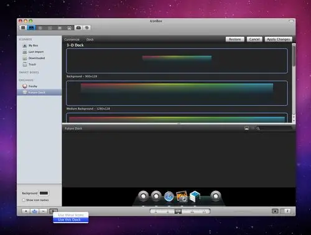Click the info button at bottom right
The height and width of the screenshot is (235, 311).
(287, 211)
